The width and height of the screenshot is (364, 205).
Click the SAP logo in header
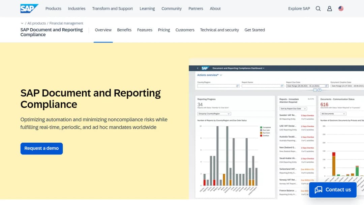click(x=29, y=8)
